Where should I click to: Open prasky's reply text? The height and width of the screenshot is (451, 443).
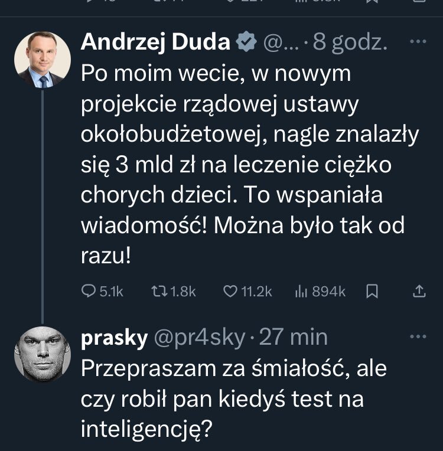click(x=236, y=400)
